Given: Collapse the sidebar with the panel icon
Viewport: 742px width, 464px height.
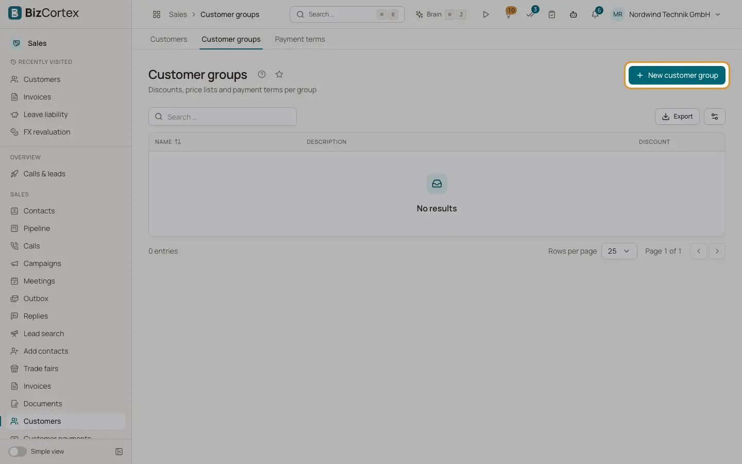Looking at the screenshot, I should pyautogui.click(x=119, y=452).
